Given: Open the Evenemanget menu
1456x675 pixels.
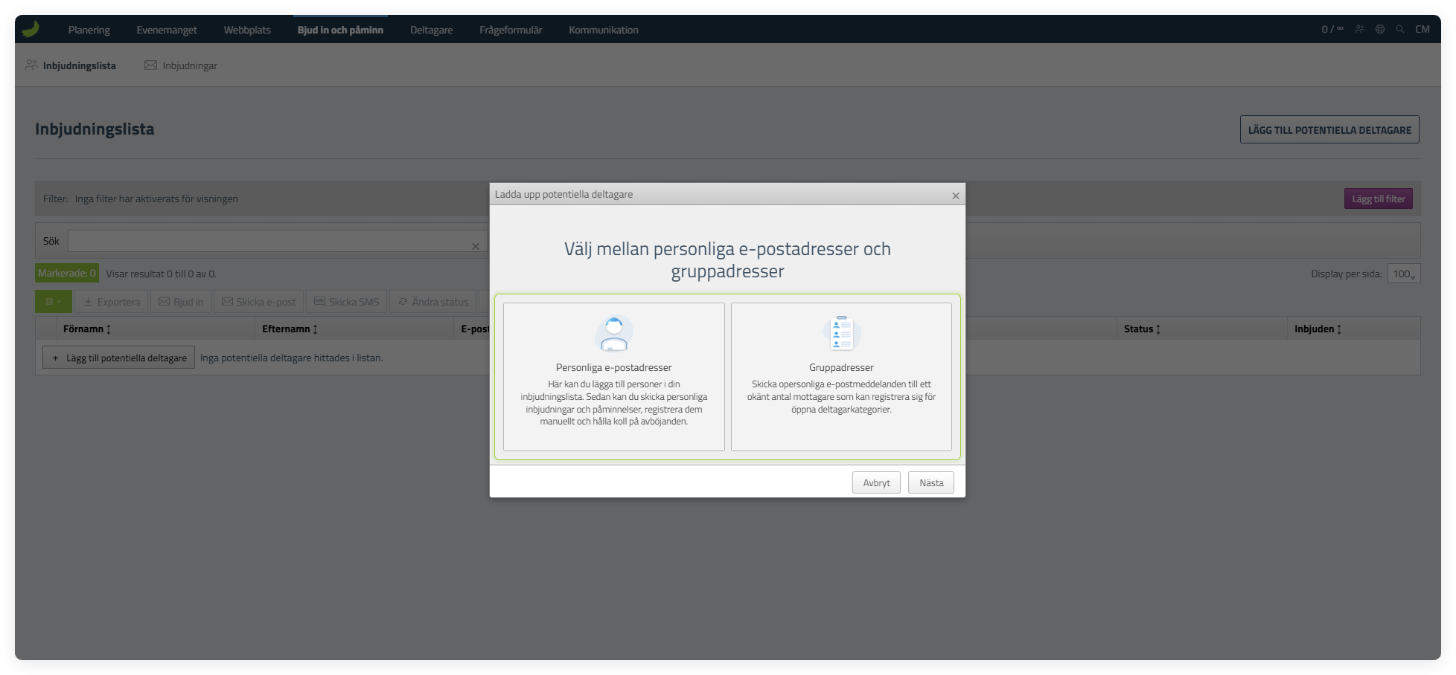Looking at the screenshot, I should [167, 30].
